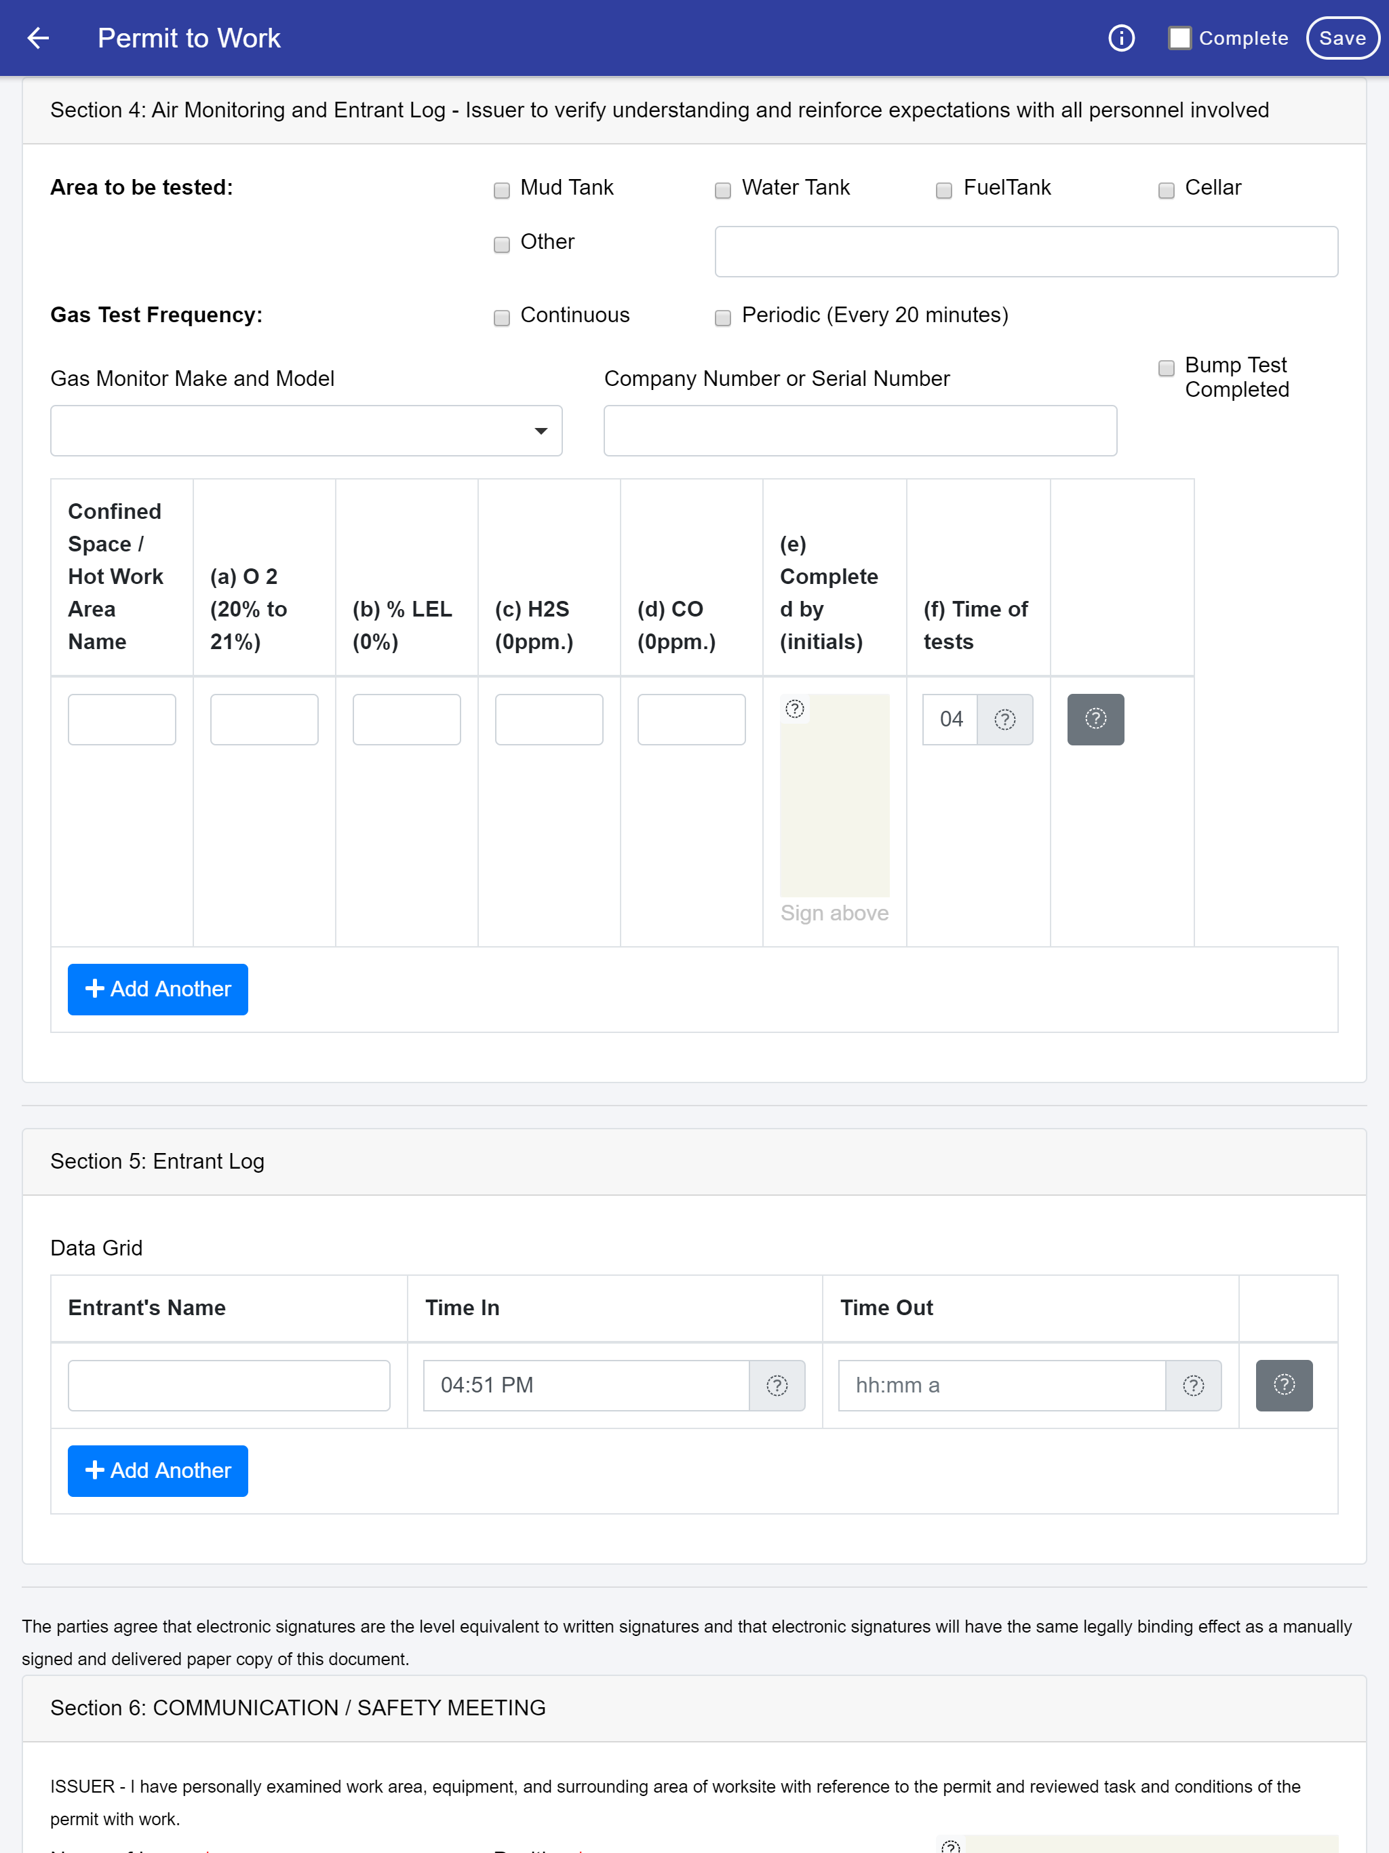
Task: Remove gas test row with gray button
Action: [1095, 719]
